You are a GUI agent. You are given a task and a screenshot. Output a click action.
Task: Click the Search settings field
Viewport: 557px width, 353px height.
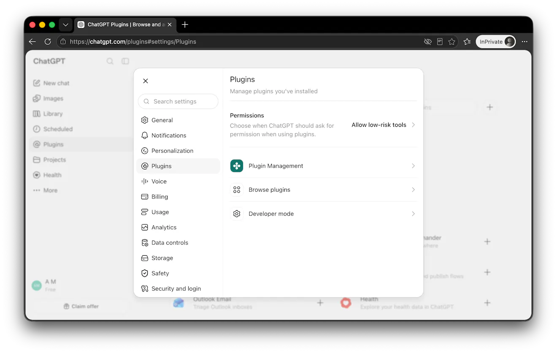(x=178, y=102)
